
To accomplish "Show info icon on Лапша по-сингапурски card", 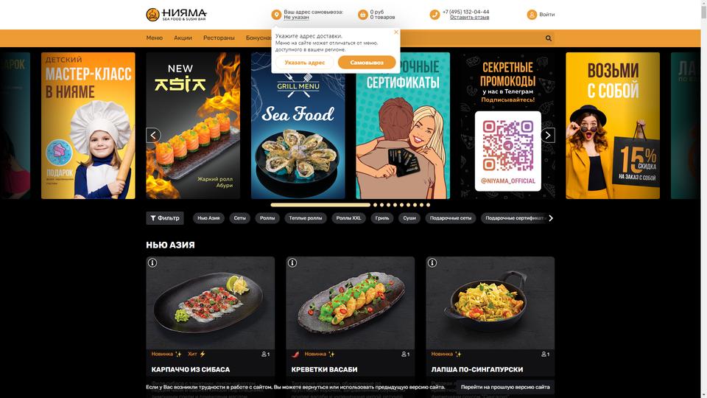I will [432, 262].
